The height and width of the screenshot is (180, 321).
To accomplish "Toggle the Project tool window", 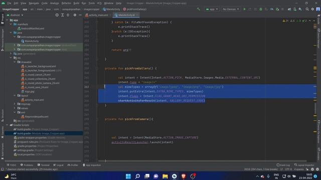I will pyautogui.click(x=2, y=19).
